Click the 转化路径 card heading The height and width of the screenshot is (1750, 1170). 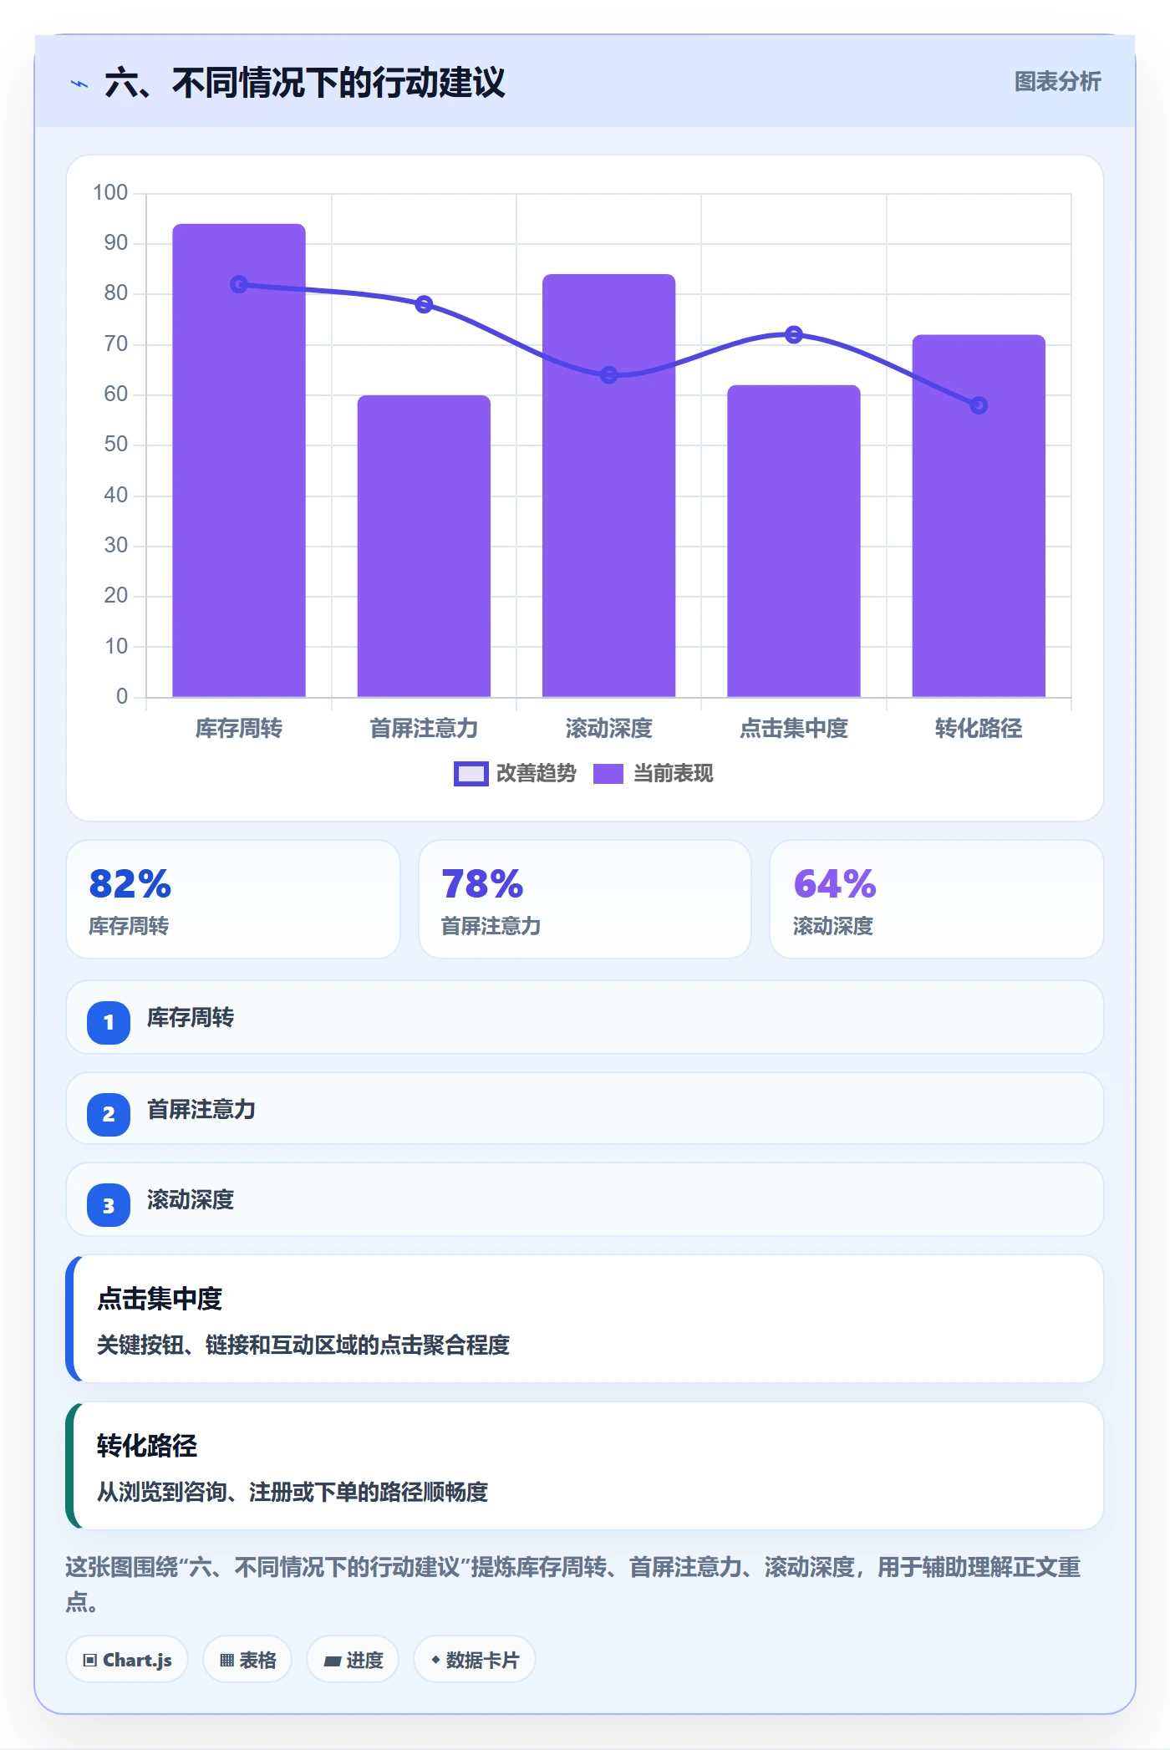[147, 1446]
